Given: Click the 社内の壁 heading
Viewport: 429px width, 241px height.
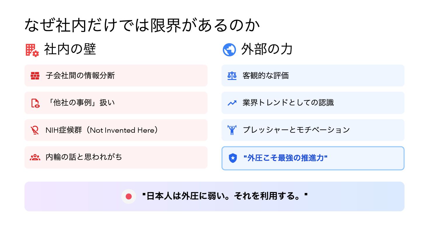Looking at the screenshot, I should 70,49.
